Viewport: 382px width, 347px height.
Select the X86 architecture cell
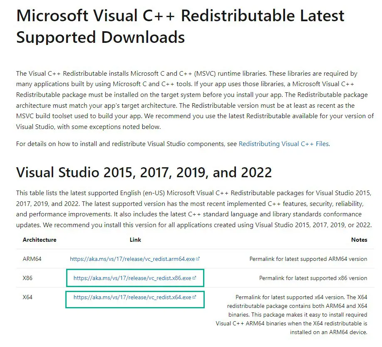pyautogui.click(x=27, y=278)
